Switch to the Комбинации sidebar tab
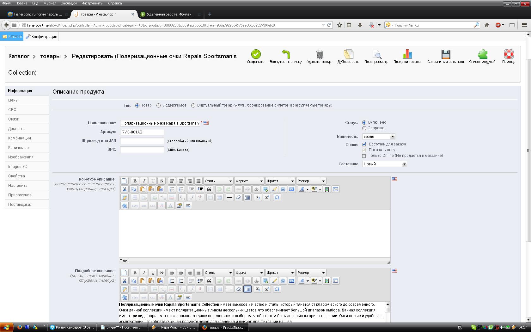The image size is (531, 332). 27,138
